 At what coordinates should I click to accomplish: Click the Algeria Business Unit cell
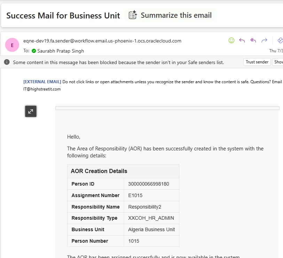151,229
